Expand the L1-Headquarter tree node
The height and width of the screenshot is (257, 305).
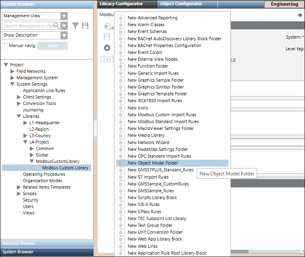[25, 123]
